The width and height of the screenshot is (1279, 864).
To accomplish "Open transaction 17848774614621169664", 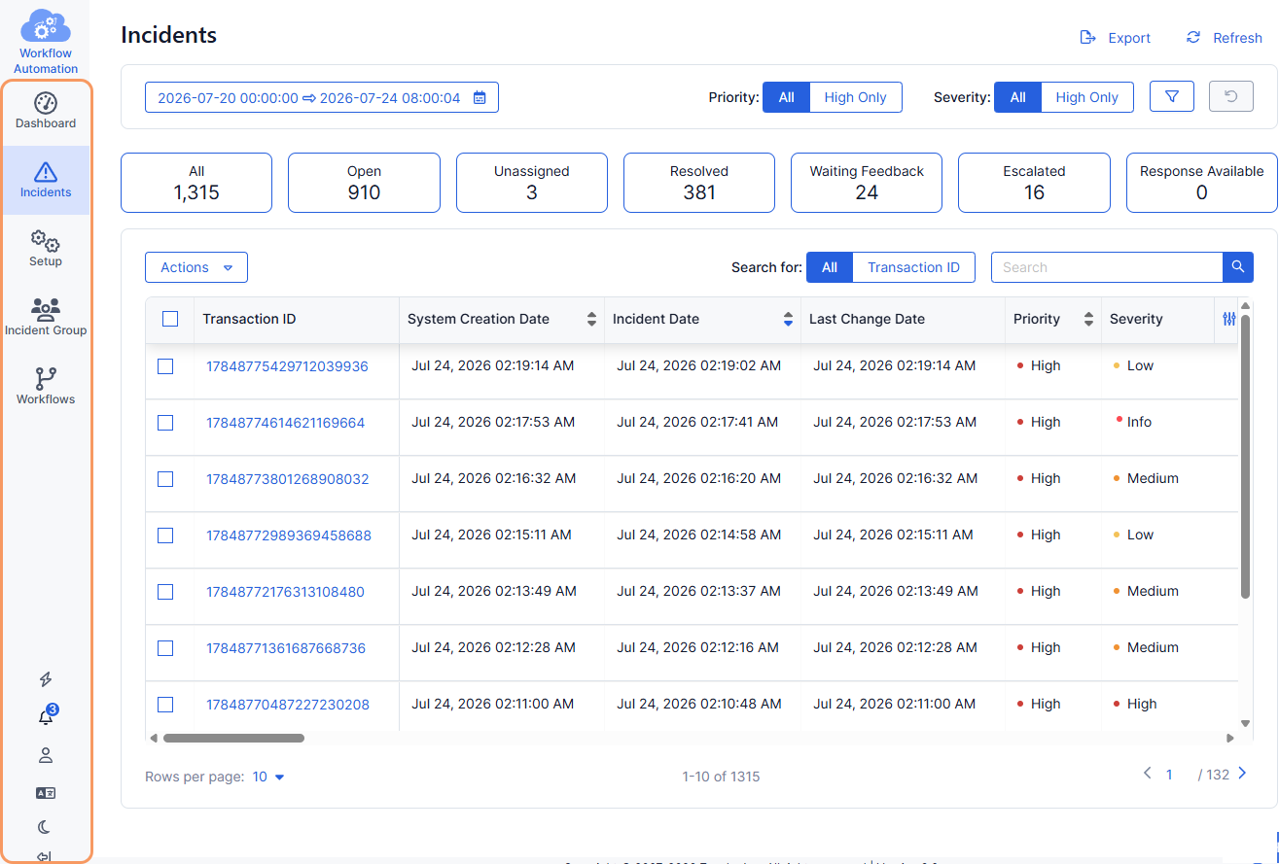I will (x=285, y=423).
